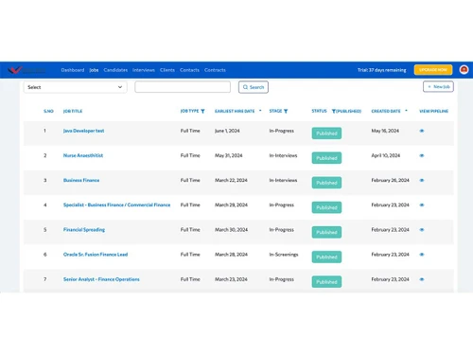Open pipeline eye icon for Financial Spreading
This screenshot has width=473, height=355.
tap(422, 230)
